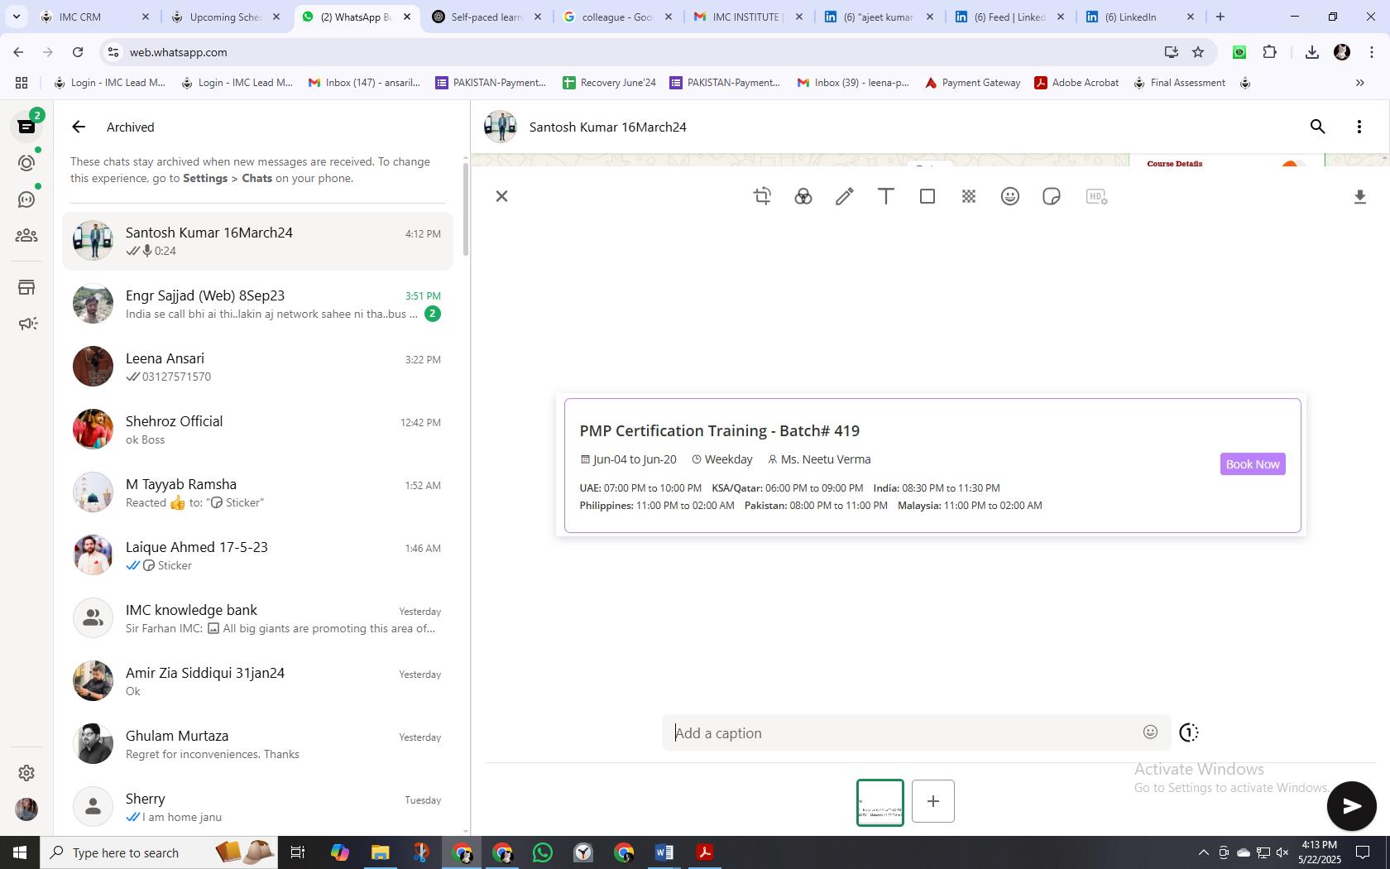1390x869 pixels.
Task: Open the caption emoji picker
Action: (1150, 732)
